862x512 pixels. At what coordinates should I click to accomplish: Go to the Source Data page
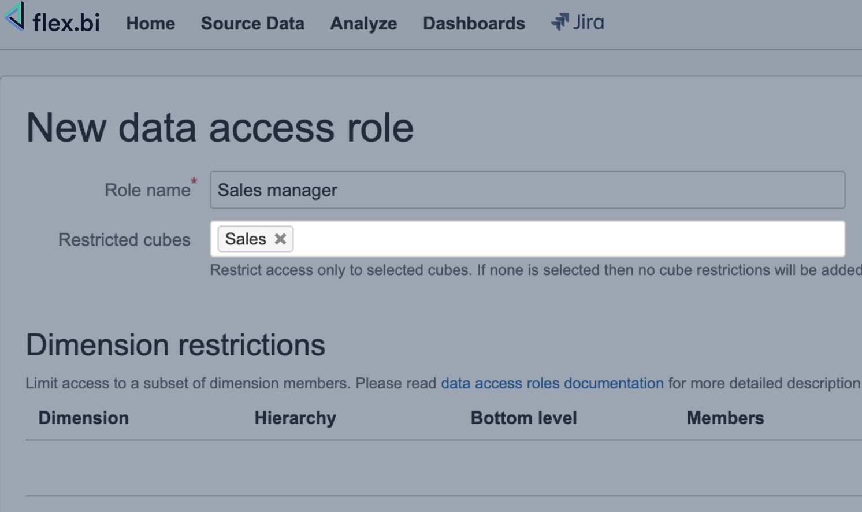pyautogui.click(x=252, y=23)
